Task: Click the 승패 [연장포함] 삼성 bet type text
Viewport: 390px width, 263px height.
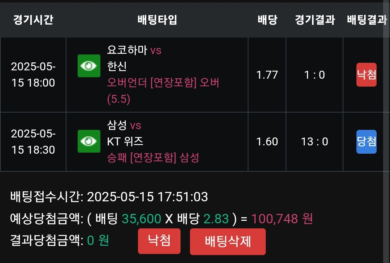Action: 153,158
